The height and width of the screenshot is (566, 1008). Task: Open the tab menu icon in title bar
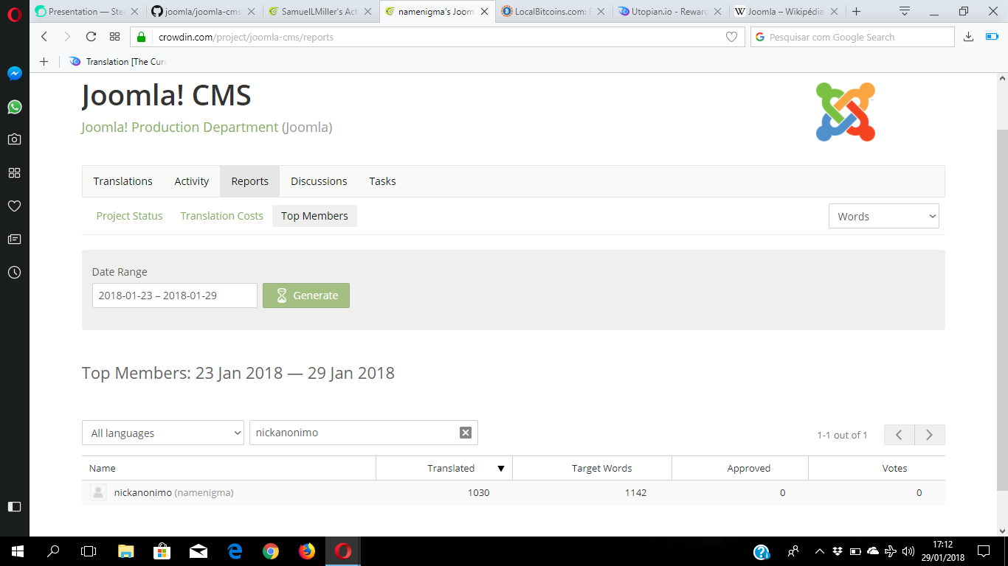point(905,11)
